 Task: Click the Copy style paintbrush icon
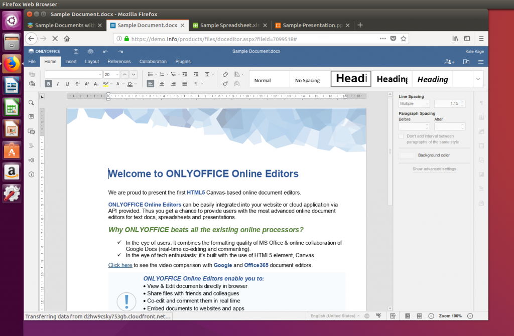click(x=225, y=84)
